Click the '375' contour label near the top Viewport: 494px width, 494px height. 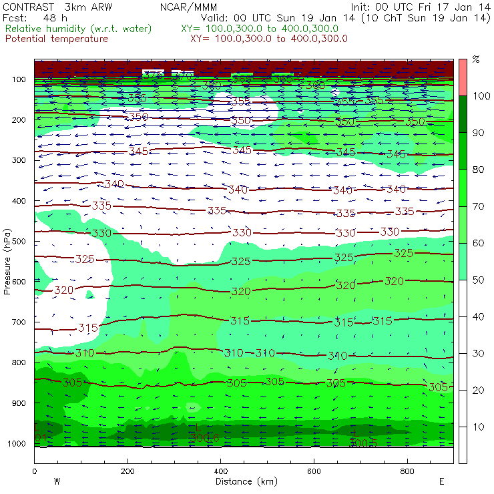point(154,75)
